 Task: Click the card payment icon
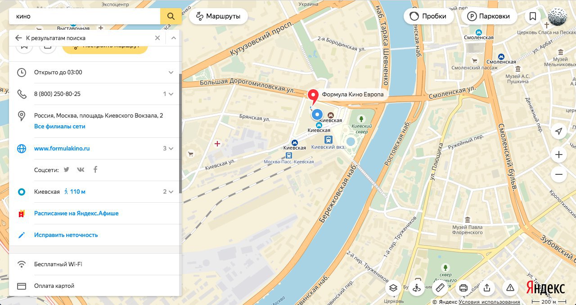(x=21, y=286)
